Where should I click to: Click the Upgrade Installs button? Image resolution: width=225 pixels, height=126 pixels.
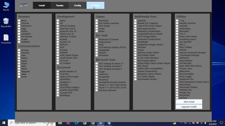pyautogui.click(x=189, y=107)
